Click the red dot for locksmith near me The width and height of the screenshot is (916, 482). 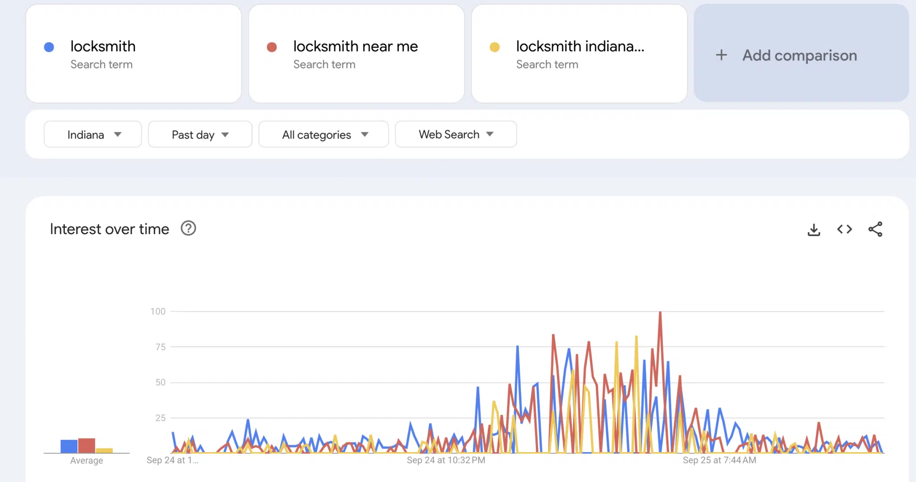coord(271,47)
